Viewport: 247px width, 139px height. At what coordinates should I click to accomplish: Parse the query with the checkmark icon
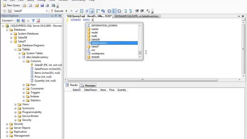pyautogui.click(x=76, y=11)
